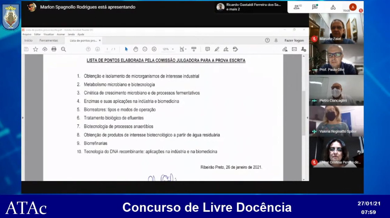Close the 'Lista de pontos pro...' tab

pos(100,40)
